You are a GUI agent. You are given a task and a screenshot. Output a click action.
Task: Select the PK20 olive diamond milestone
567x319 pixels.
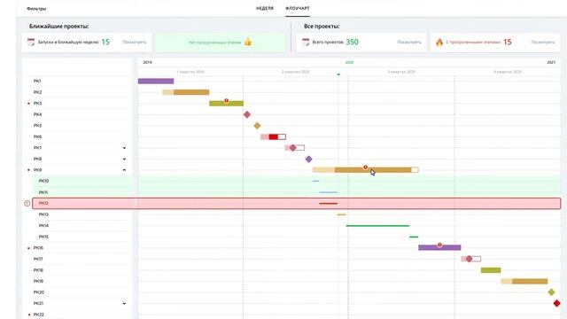pos(551,292)
